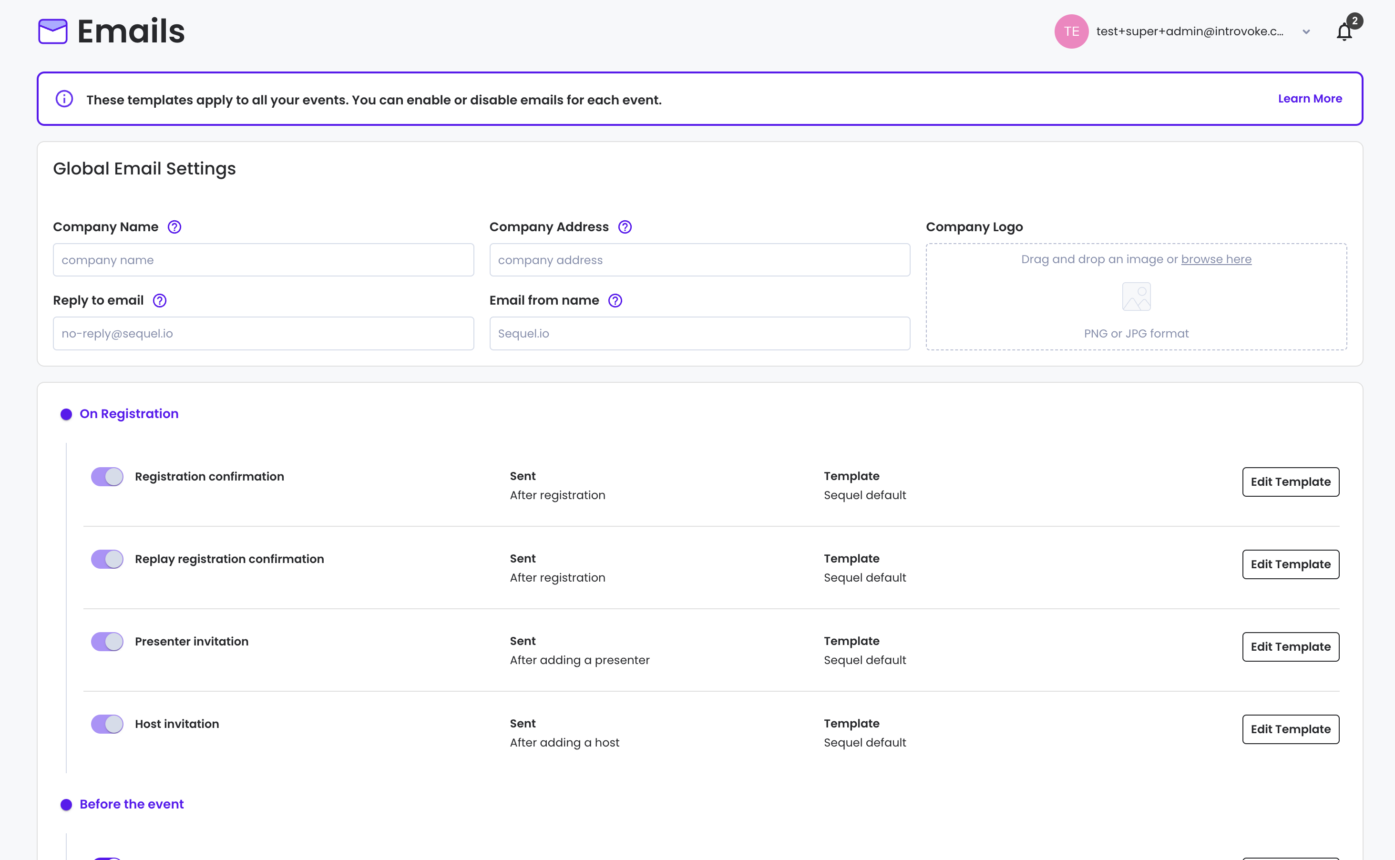1395x860 pixels.
Task: Toggle Replay registration confirmation email
Action: pyautogui.click(x=107, y=559)
